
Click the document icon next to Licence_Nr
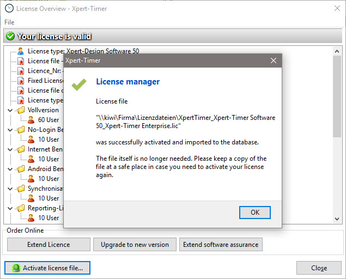(21, 71)
